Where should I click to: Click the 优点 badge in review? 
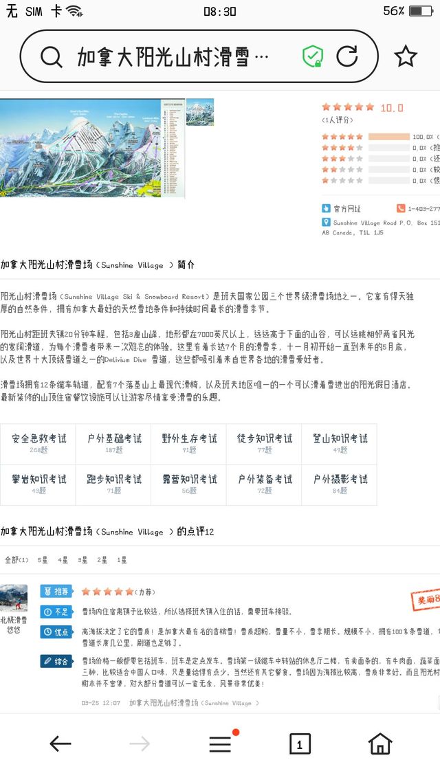tap(56, 632)
